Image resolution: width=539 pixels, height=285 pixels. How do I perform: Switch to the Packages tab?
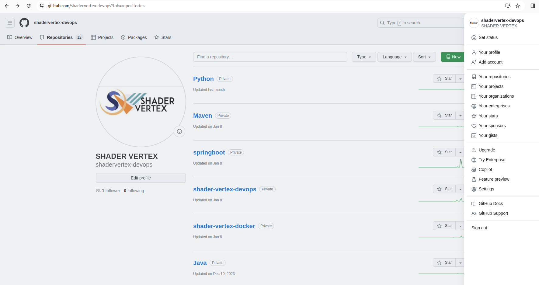coord(134,37)
